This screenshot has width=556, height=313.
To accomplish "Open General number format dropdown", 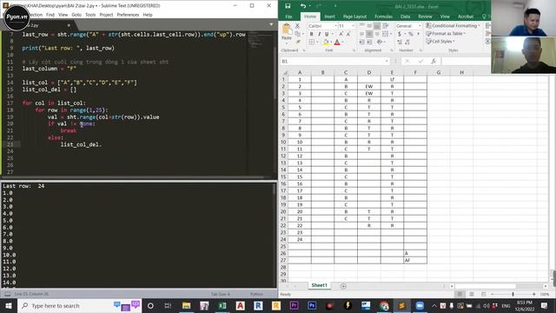I will point(419,26).
